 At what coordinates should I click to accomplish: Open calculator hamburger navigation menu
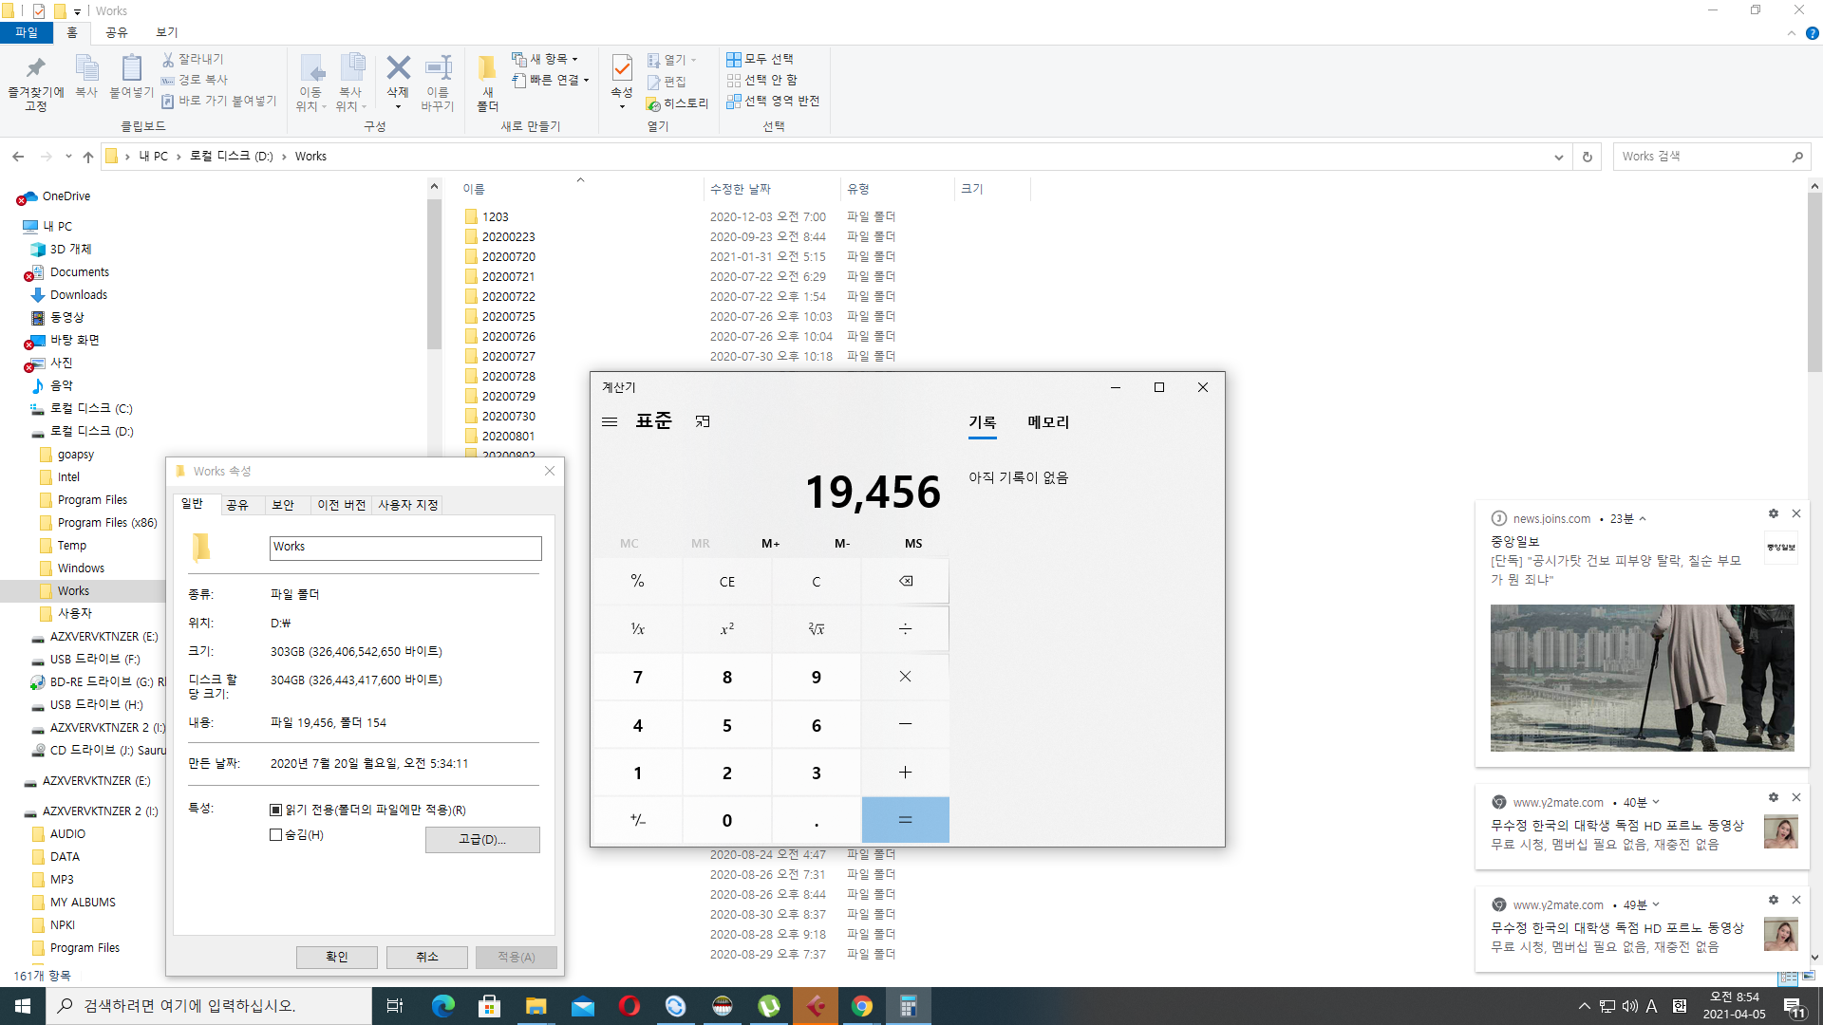click(610, 421)
